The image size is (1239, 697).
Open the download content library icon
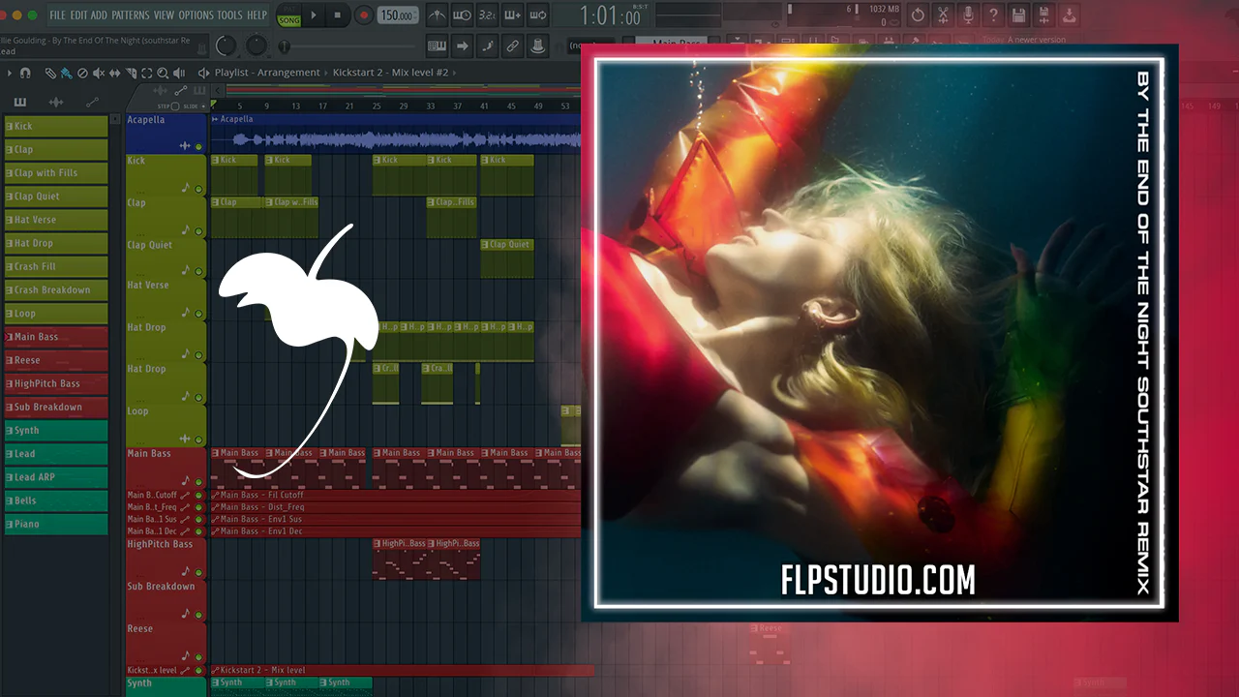point(1069,15)
